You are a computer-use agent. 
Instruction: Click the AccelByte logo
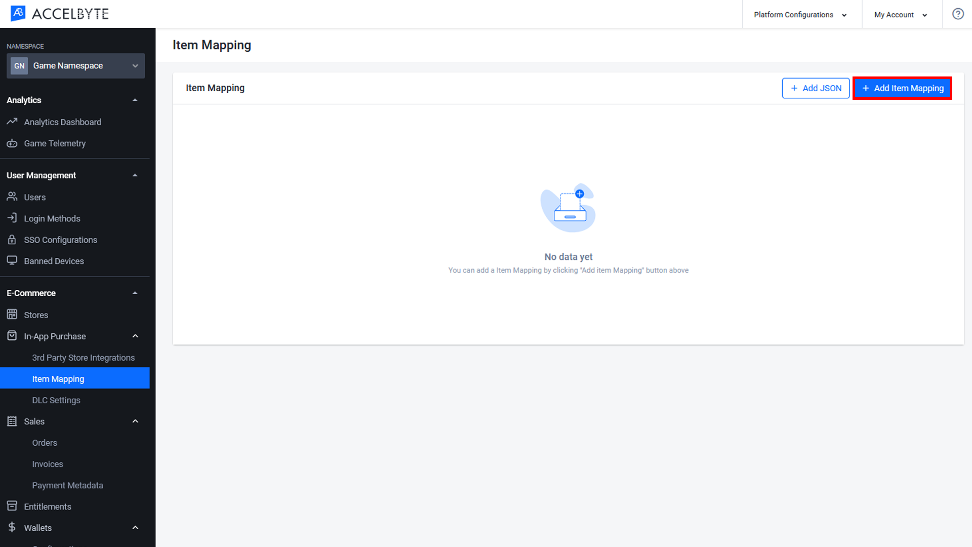click(x=60, y=14)
